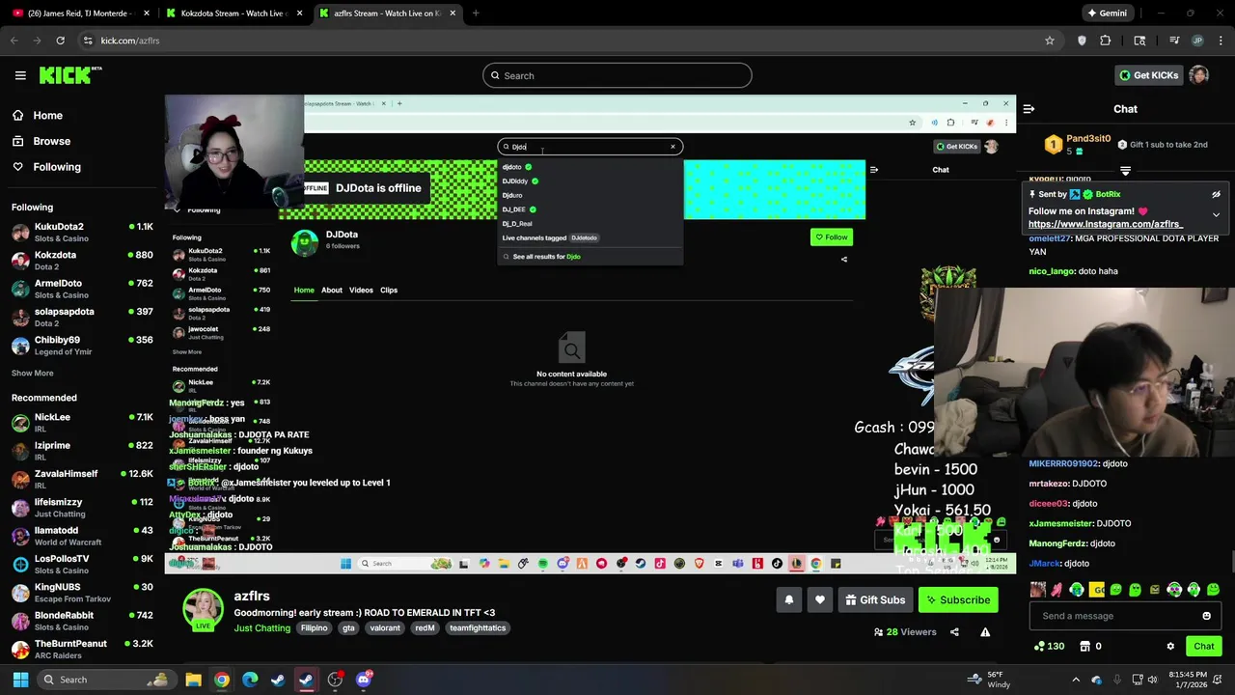Open the Kick hamburger sidebar menu
The height and width of the screenshot is (695, 1235).
[x=20, y=75]
